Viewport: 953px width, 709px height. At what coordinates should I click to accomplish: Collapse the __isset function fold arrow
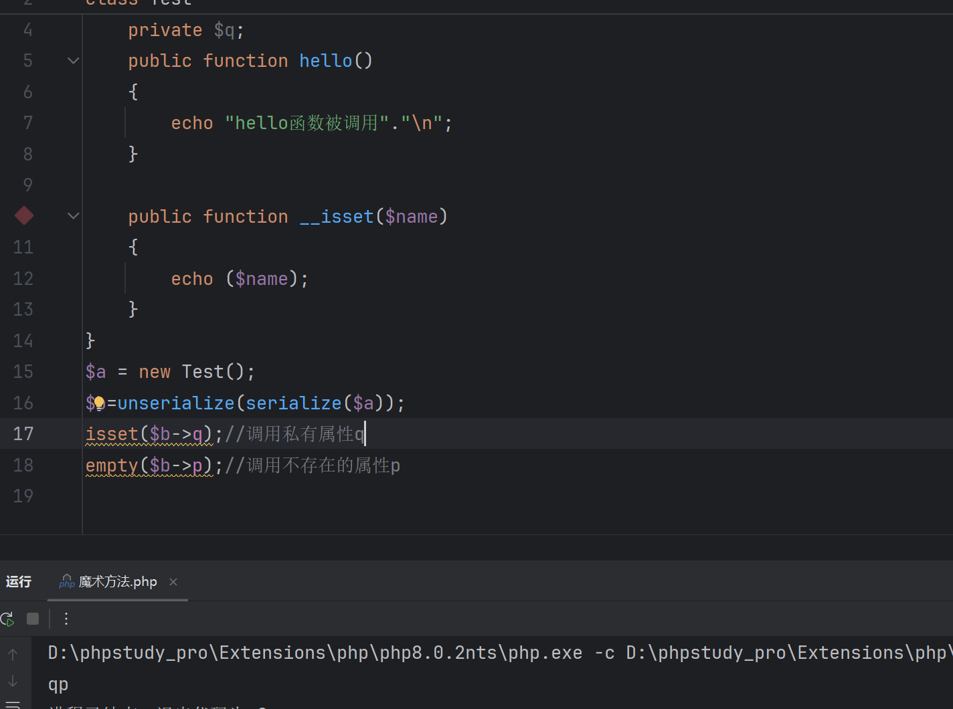(74, 216)
